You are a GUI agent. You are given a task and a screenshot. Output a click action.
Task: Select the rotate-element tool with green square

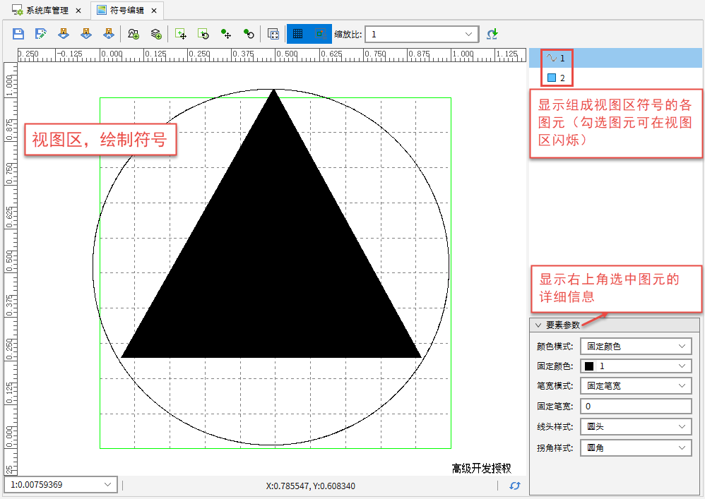(x=203, y=34)
